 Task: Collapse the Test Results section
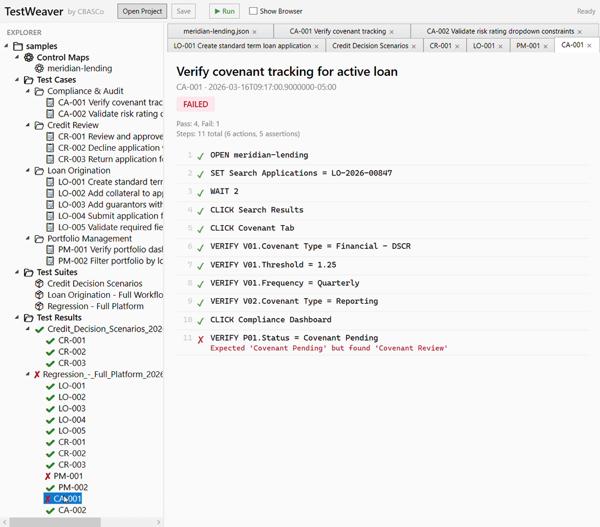(17, 318)
